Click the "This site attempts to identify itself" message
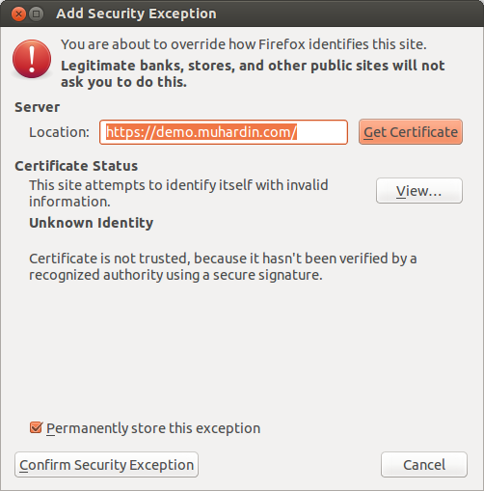The width and height of the screenshot is (484, 491). click(x=178, y=193)
